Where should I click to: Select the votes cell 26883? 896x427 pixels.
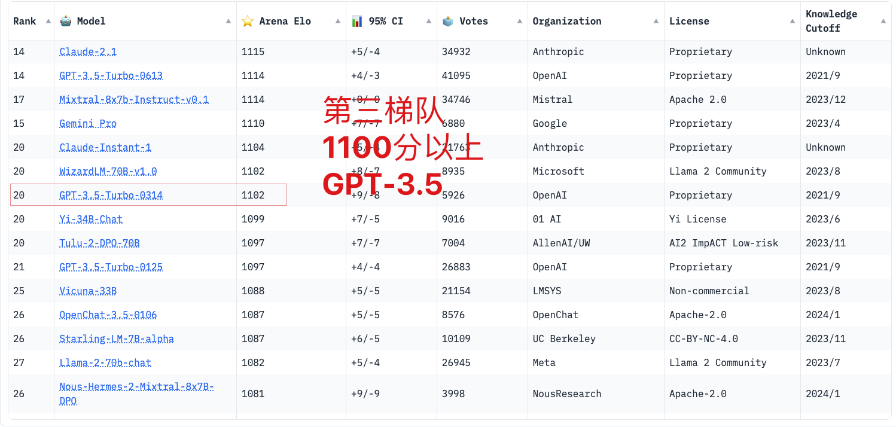(456, 267)
